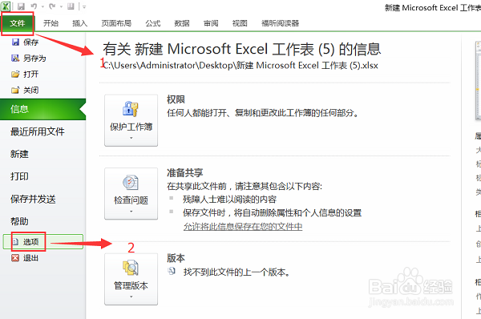Switch to the 视图 ribbon tab

(x=240, y=23)
